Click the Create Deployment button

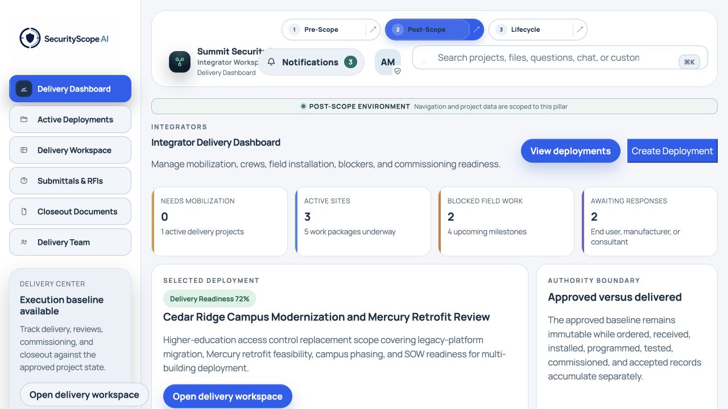(672, 151)
